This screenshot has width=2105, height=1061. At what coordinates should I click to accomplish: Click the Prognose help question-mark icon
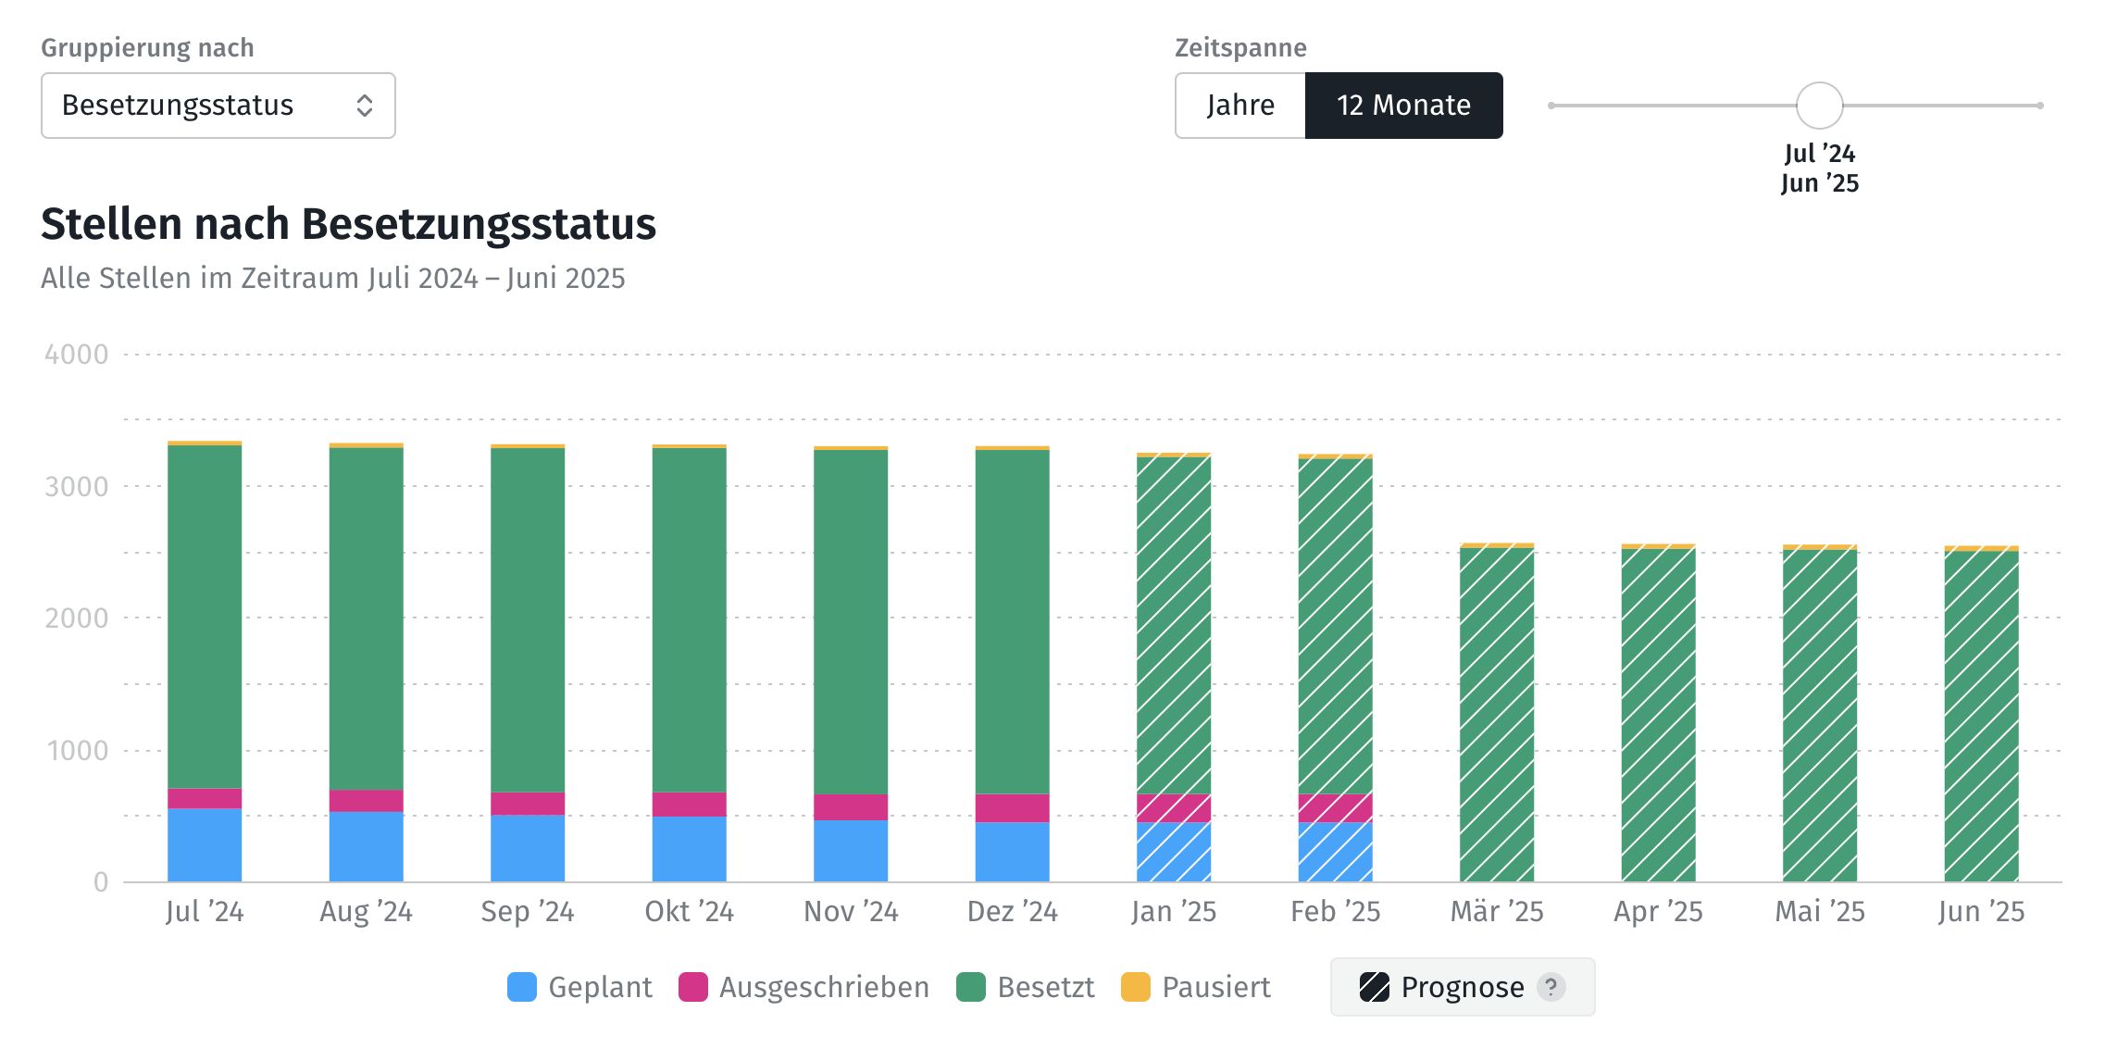(1551, 987)
